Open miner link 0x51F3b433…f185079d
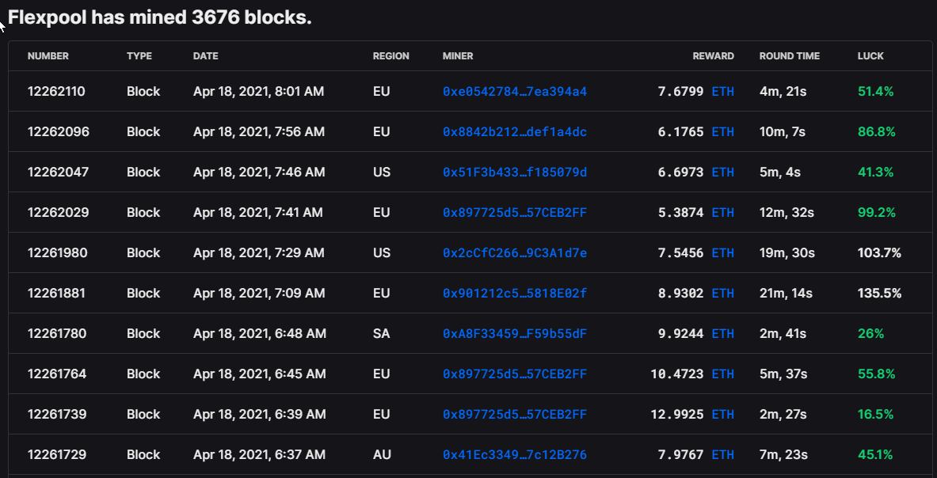This screenshot has height=478, width=937. click(x=515, y=173)
